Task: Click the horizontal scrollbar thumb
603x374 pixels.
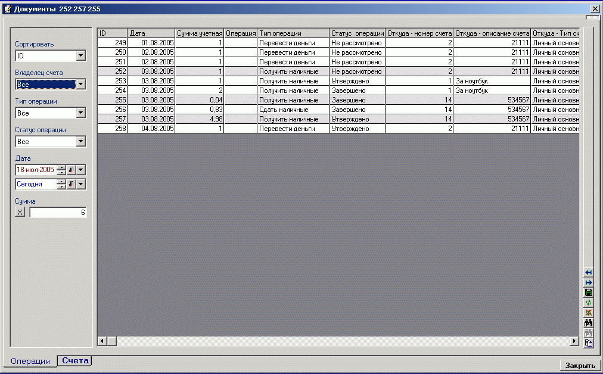Action: [x=111, y=341]
